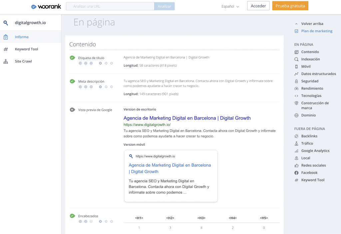341x234 pixels.
Task: Click the H5 column header
Action: pos(264,218)
